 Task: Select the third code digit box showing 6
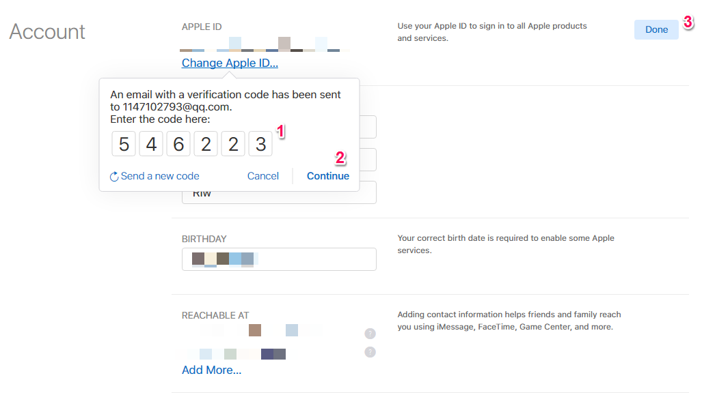pyautogui.click(x=178, y=144)
